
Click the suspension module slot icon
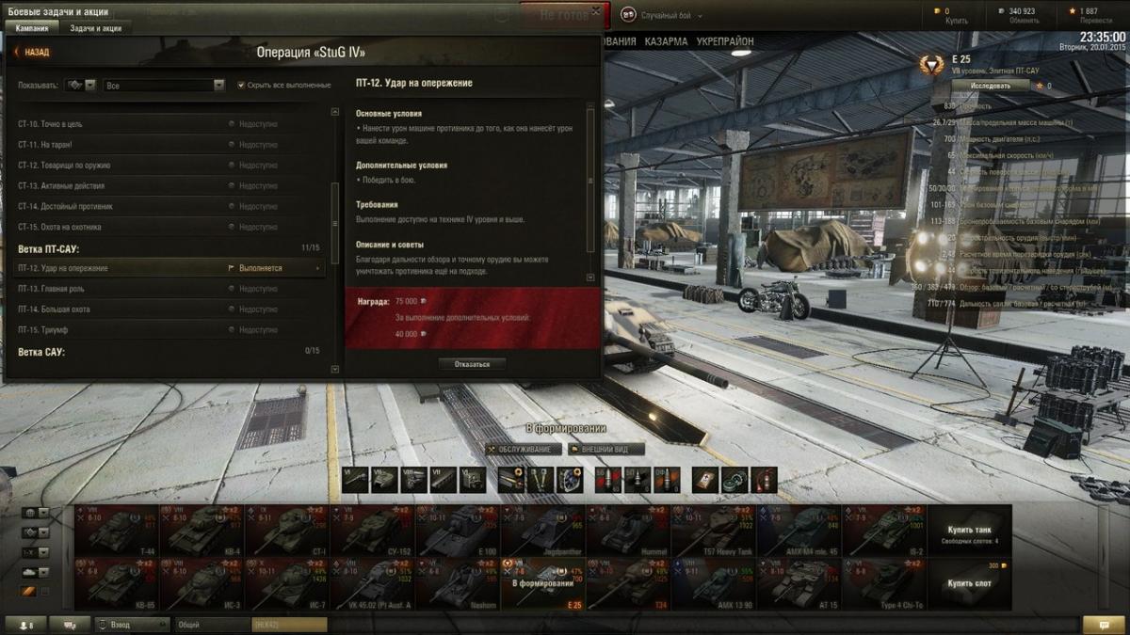pos(443,479)
